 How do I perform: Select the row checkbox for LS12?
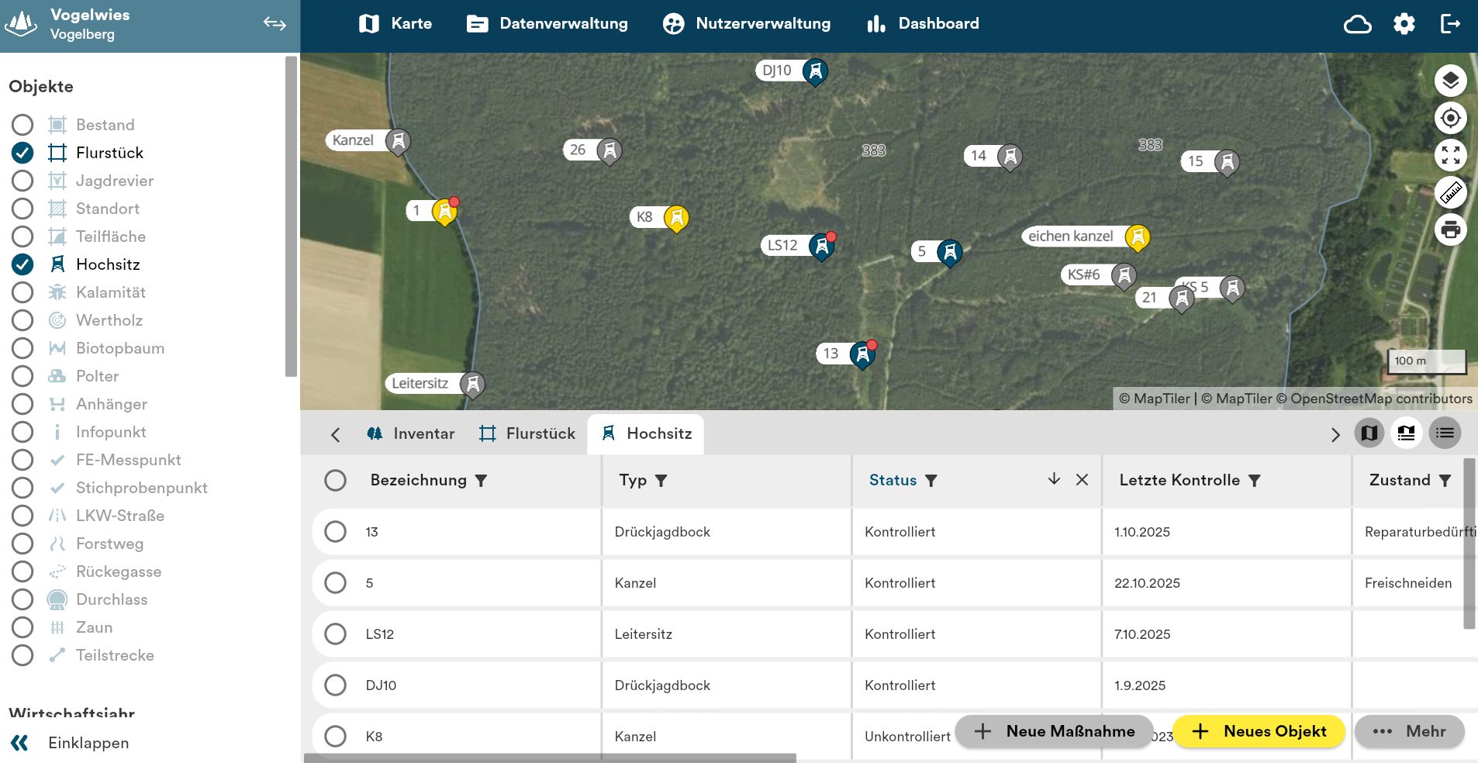click(x=335, y=634)
